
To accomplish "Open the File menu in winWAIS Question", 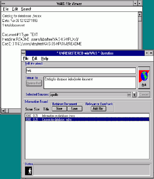I will coord(26,58).
